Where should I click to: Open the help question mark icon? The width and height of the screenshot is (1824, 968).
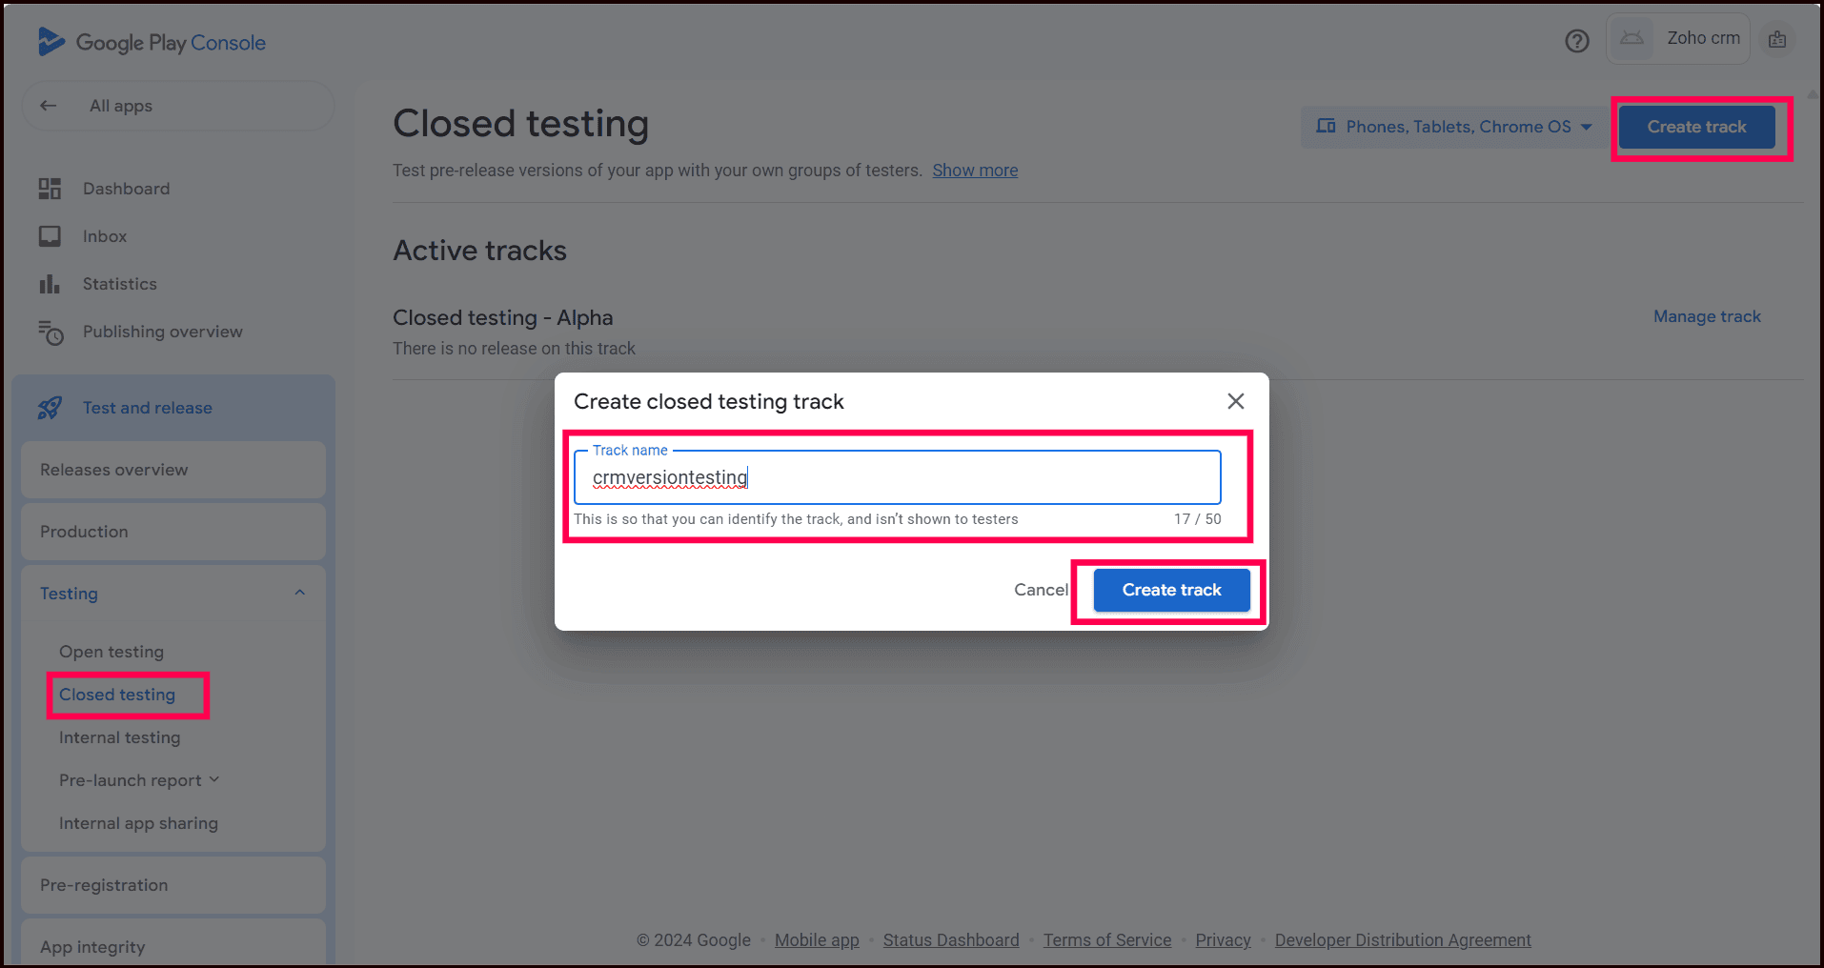[x=1577, y=41]
